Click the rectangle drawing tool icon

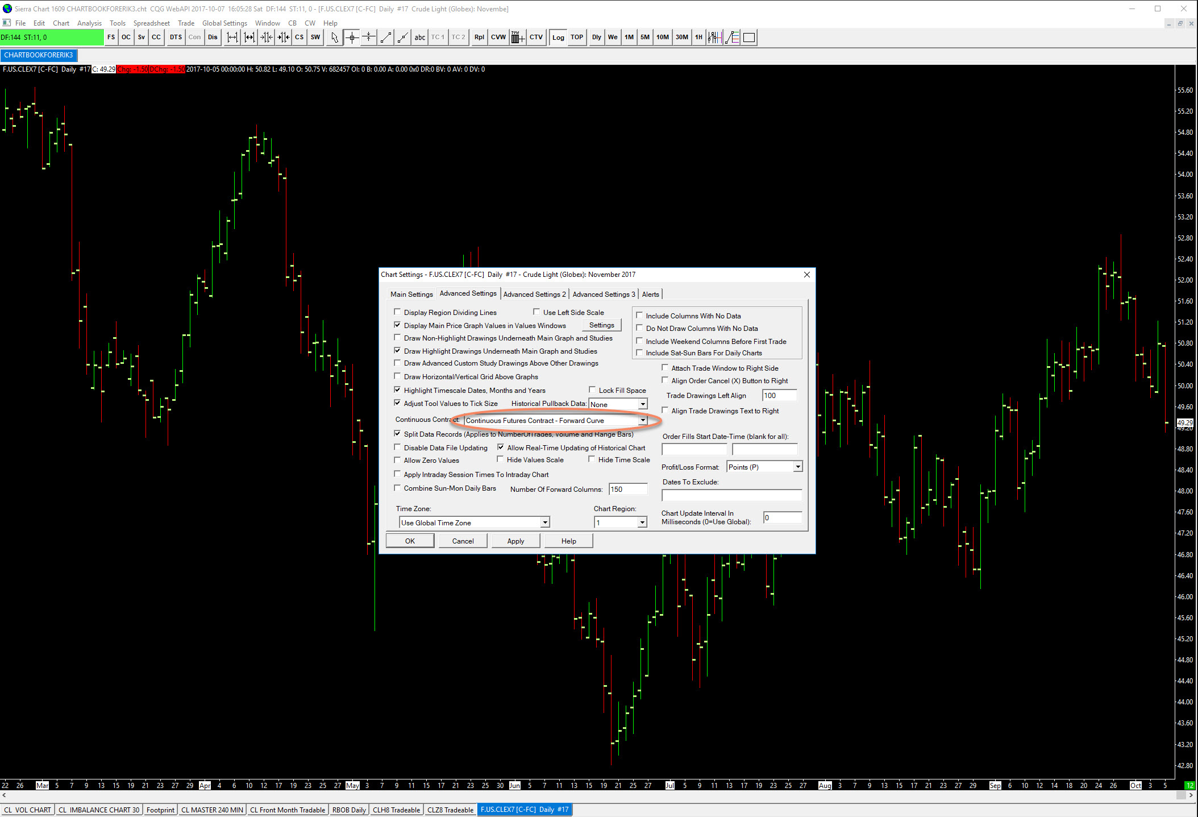coord(749,38)
